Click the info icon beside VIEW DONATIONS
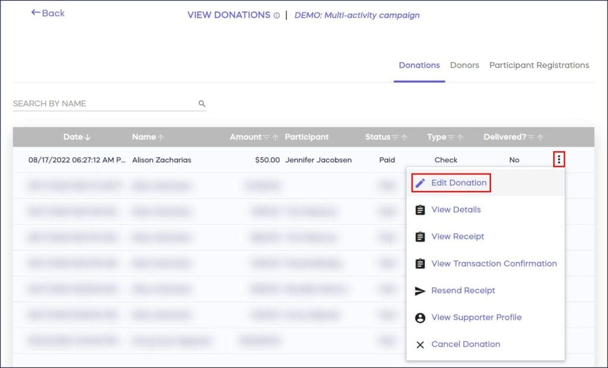Screen dimensions: 608x368 pos(277,15)
